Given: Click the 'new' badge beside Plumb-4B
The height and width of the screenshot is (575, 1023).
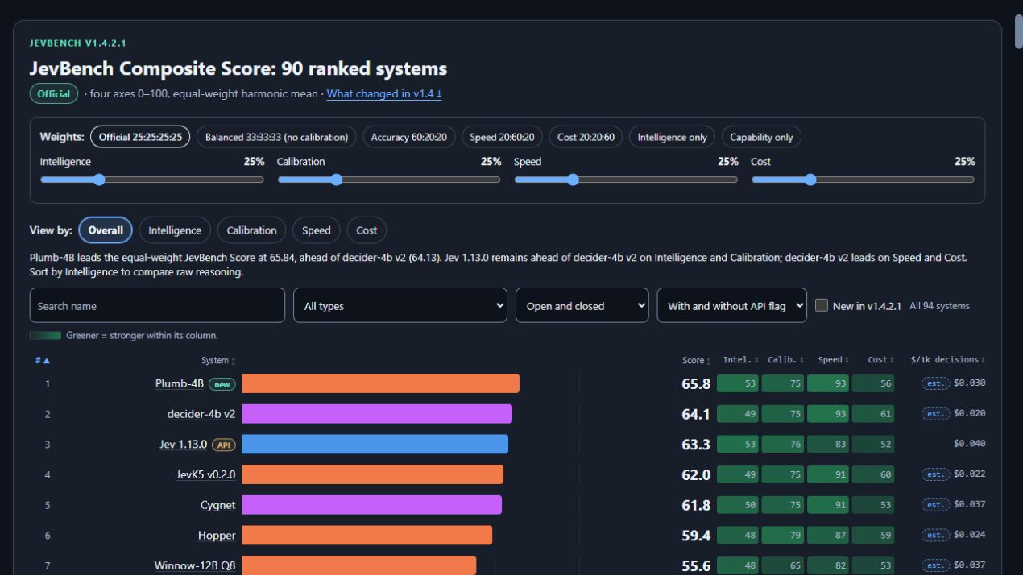Looking at the screenshot, I should (222, 384).
